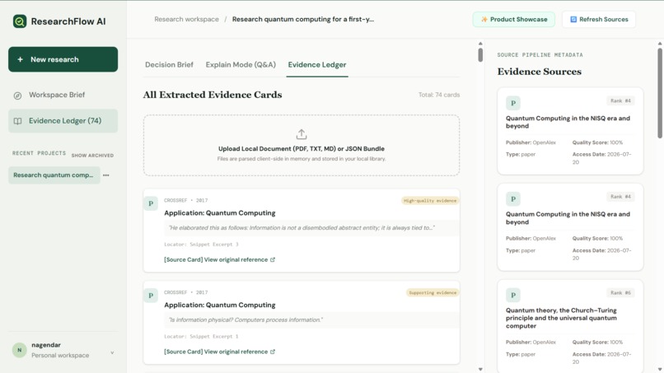
Task: Click the book icon beside Evidence Ledger (74)
Action: [17, 122]
